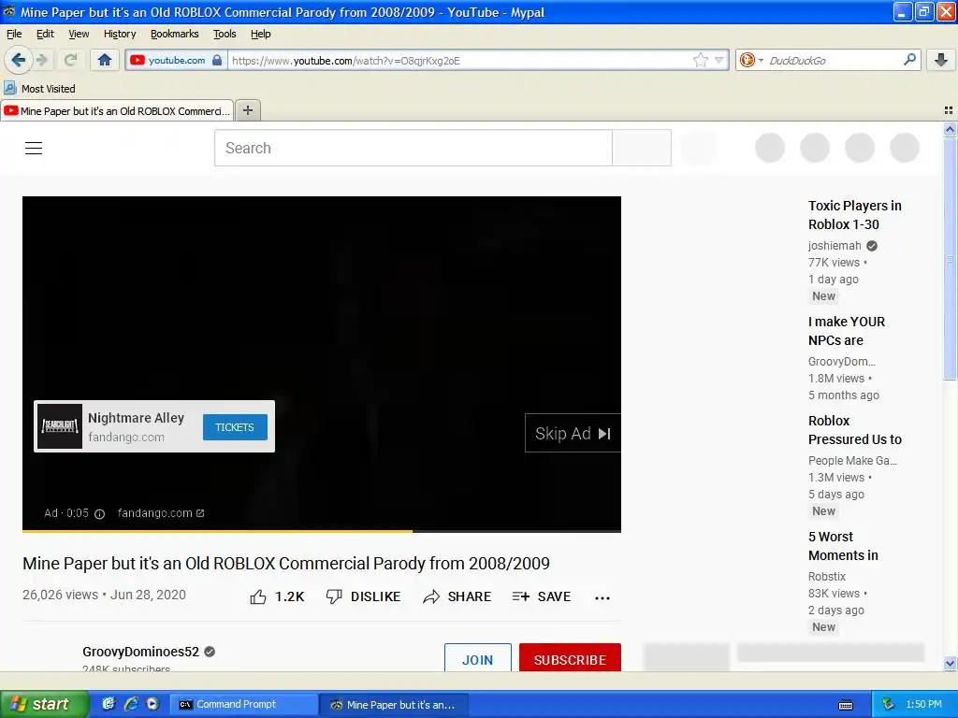Click the forward navigation arrow
Screen dimensions: 958x718
[x=42, y=60]
